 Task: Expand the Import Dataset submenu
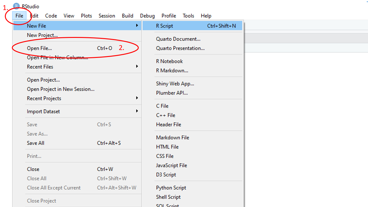[x=77, y=112]
